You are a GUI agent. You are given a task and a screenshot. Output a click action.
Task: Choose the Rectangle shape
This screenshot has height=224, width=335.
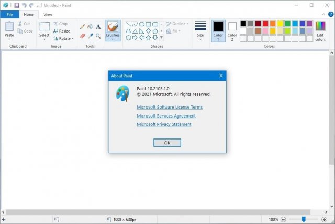click(148, 24)
